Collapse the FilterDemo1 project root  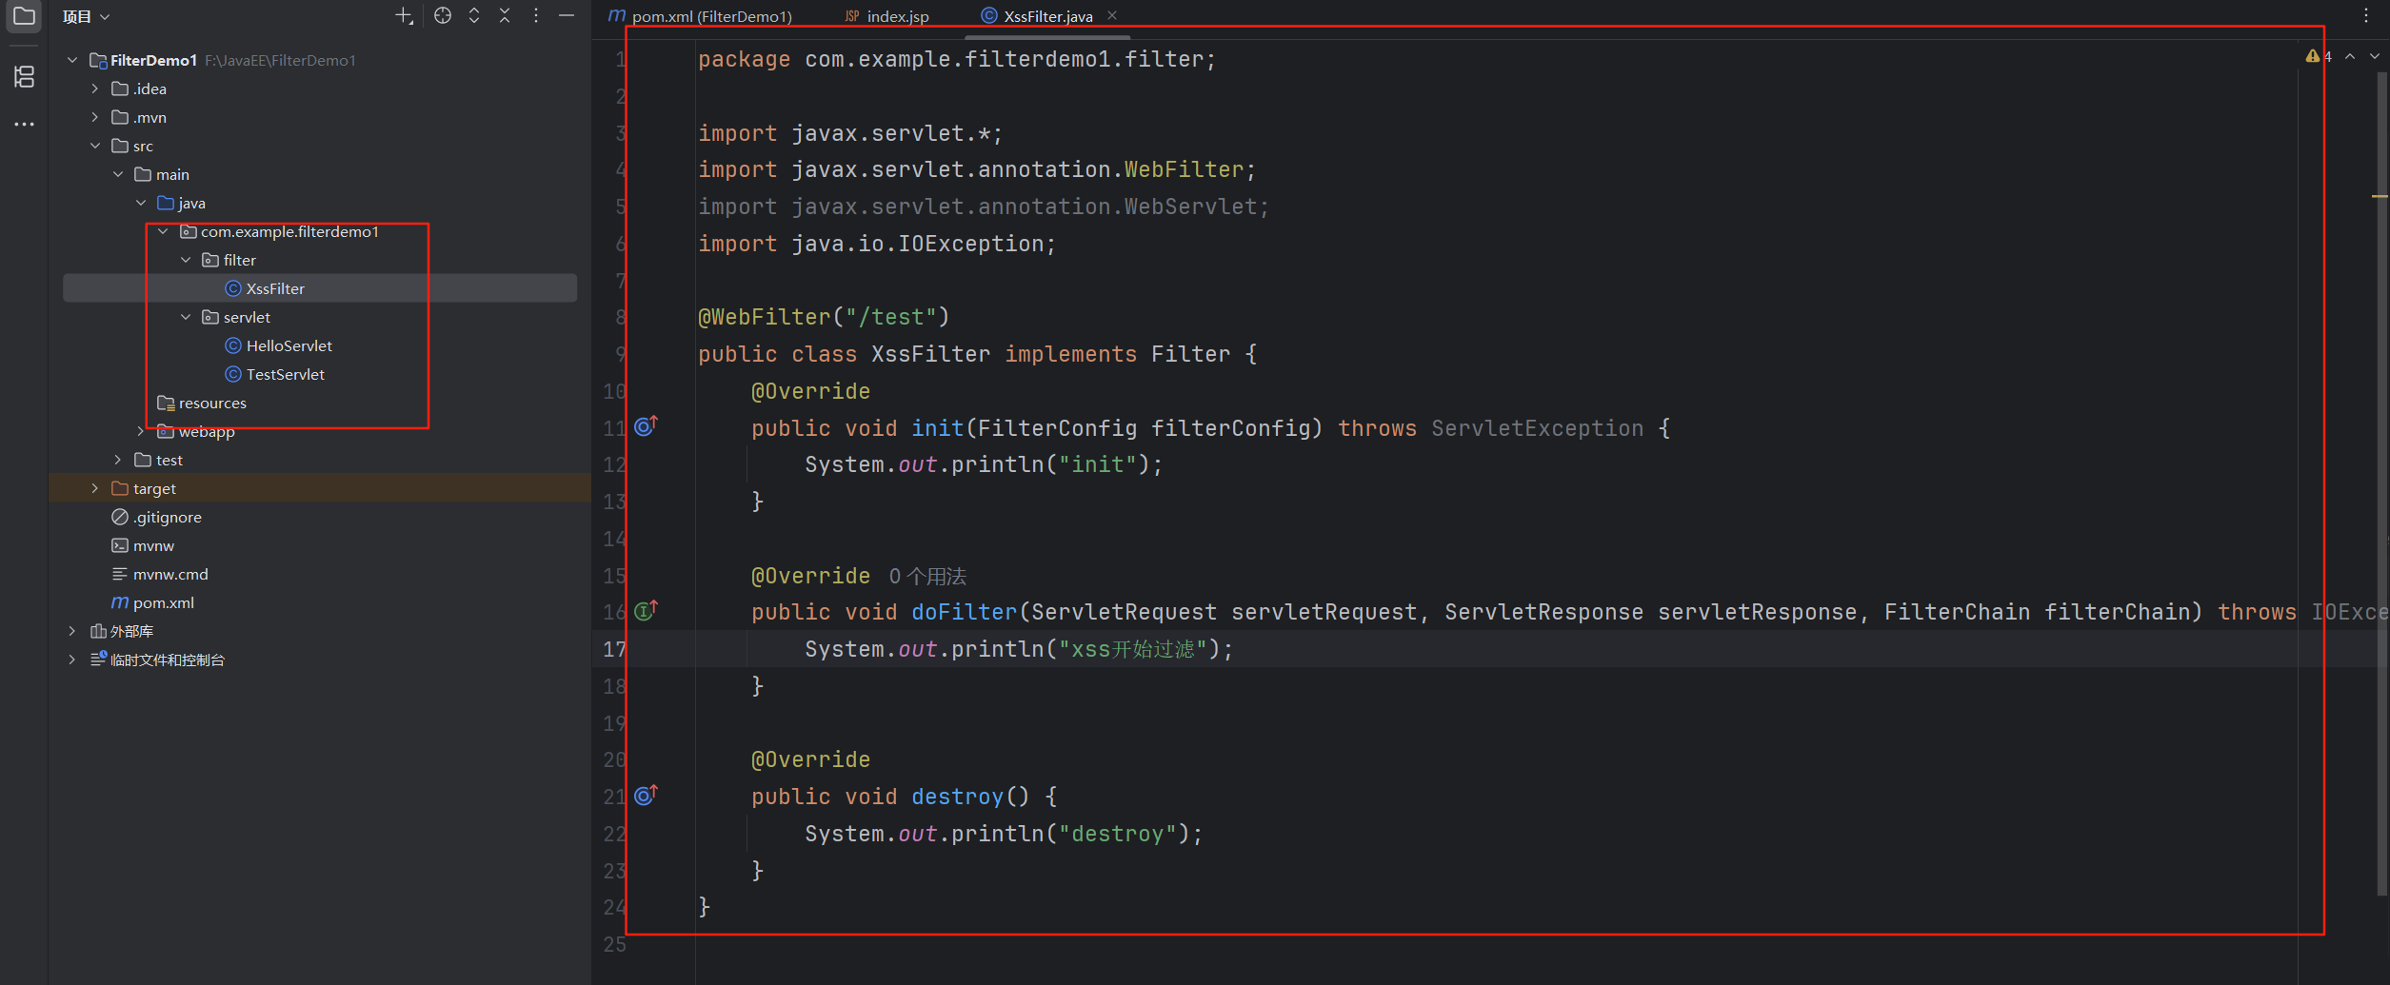click(x=72, y=60)
